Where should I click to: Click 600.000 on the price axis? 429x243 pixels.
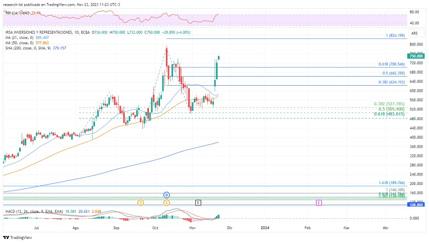point(416,91)
